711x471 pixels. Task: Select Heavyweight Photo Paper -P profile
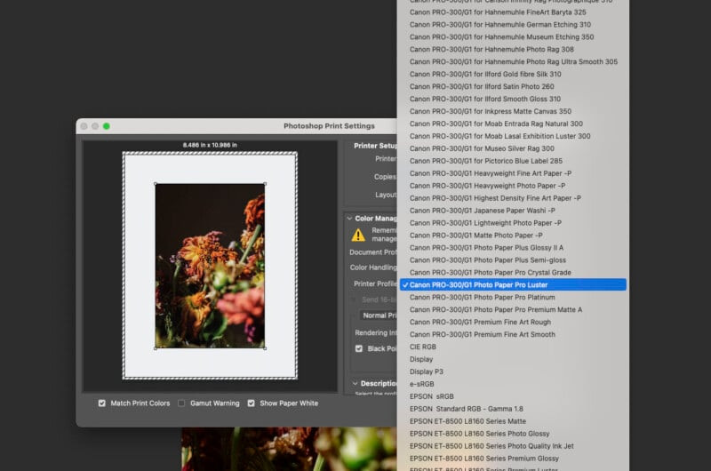click(x=513, y=186)
